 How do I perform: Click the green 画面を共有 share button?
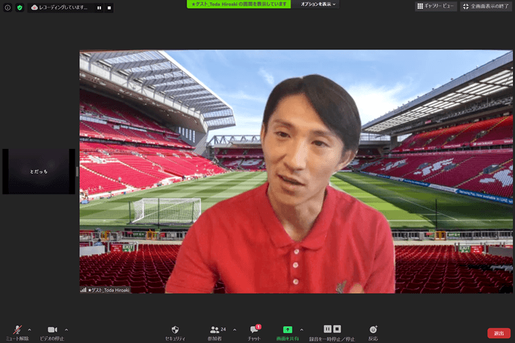point(288,333)
